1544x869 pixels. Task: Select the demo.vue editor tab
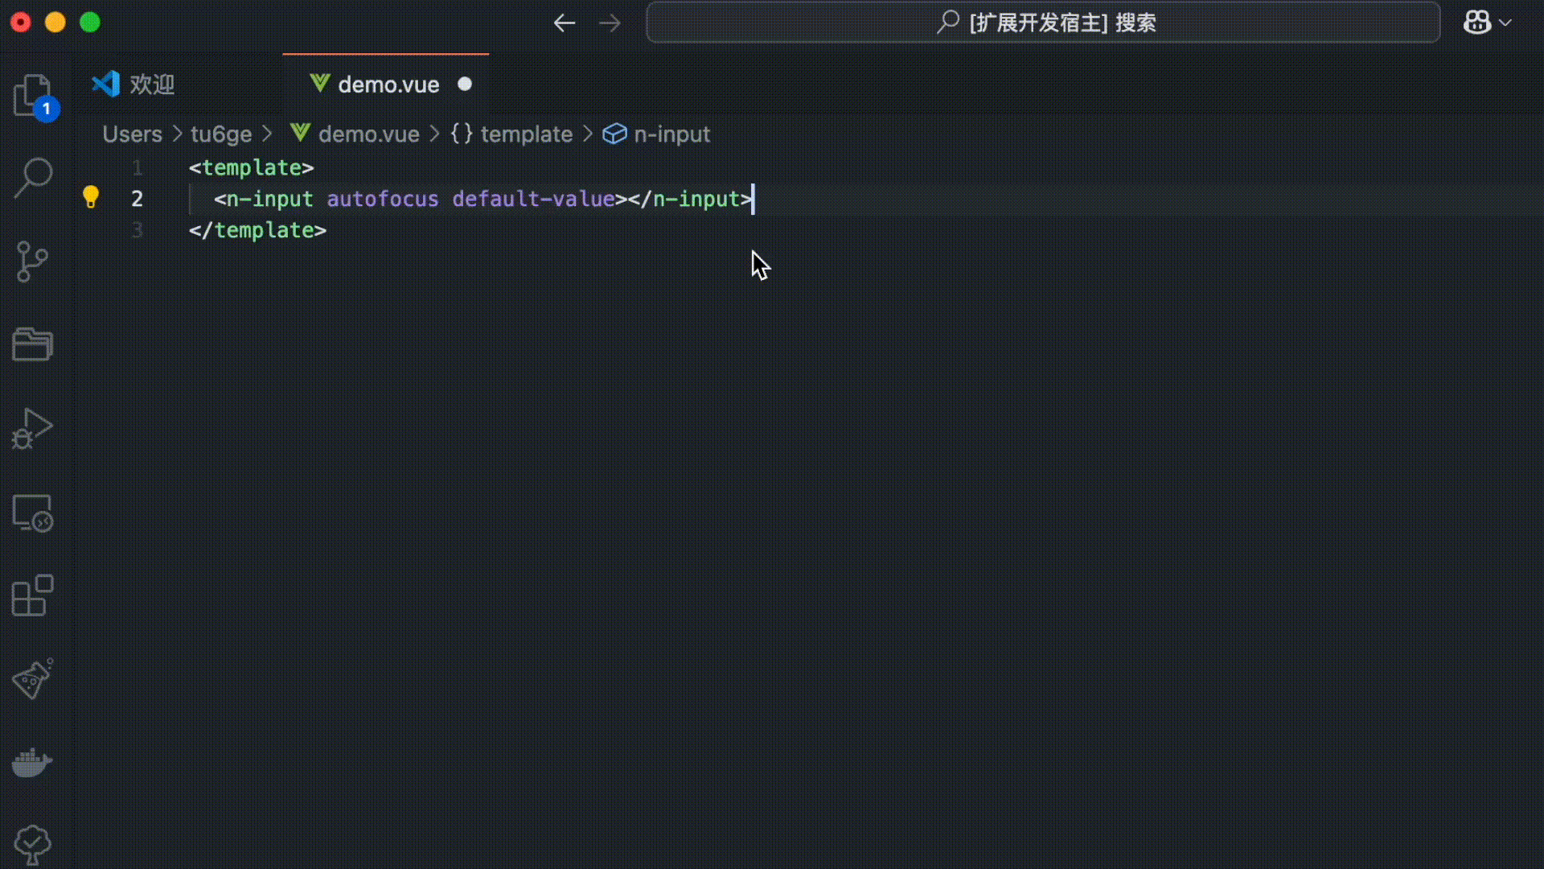point(388,84)
